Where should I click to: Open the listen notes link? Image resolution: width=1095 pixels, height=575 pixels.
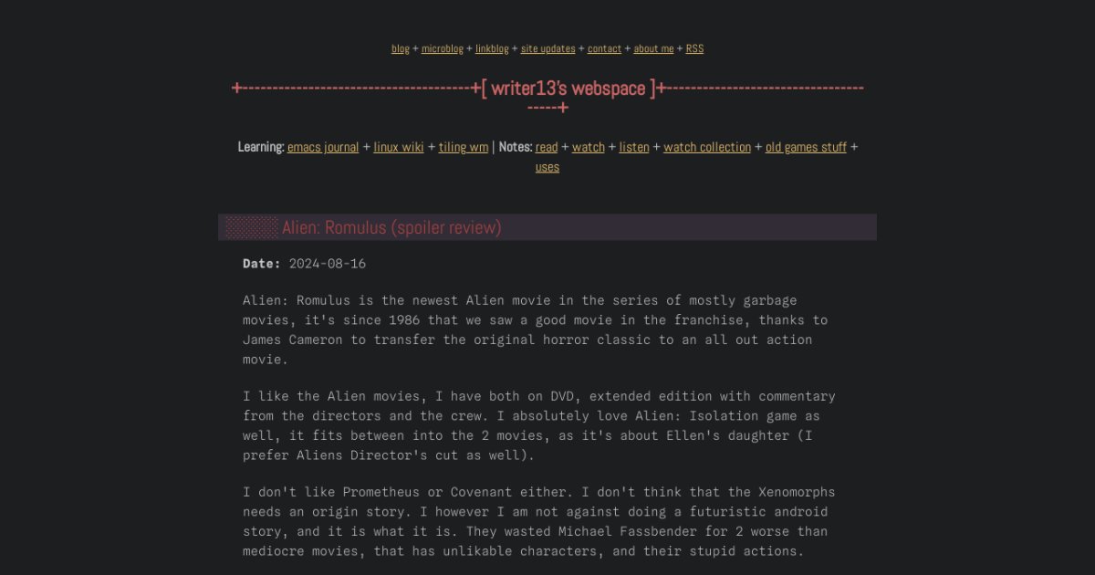pos(634,147)
